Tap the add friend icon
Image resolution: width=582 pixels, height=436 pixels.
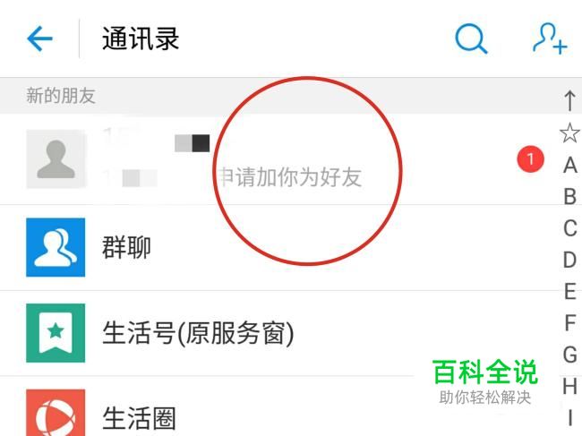coord(550,38)
